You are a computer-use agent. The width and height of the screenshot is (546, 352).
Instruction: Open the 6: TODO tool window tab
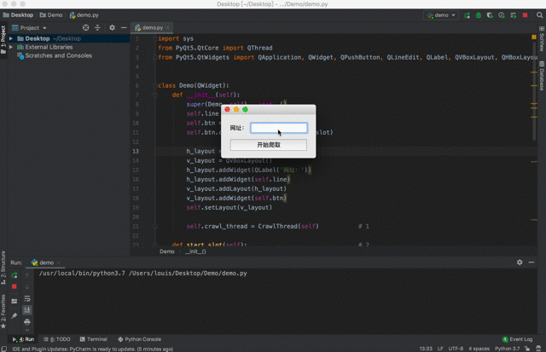pyautogui.click(x=57, y=339)
